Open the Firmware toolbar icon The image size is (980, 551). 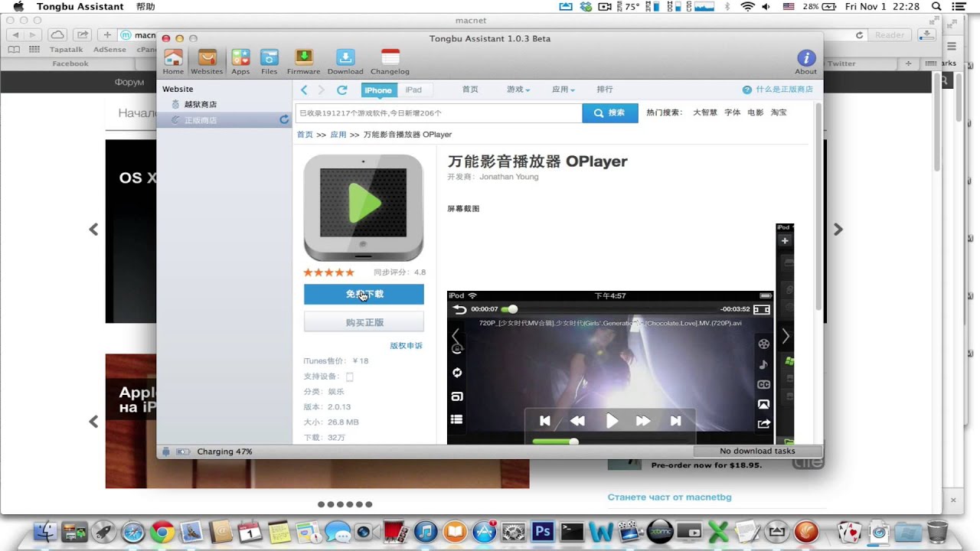[303, 61]
